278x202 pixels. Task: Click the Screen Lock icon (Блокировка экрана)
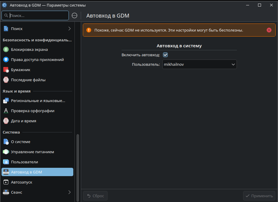pyautogui.click(x=6, y=49)
